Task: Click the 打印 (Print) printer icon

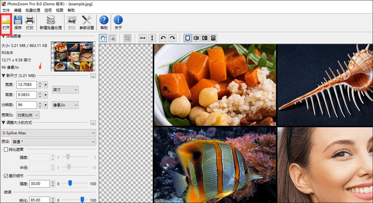Action: tap(30, 23)
